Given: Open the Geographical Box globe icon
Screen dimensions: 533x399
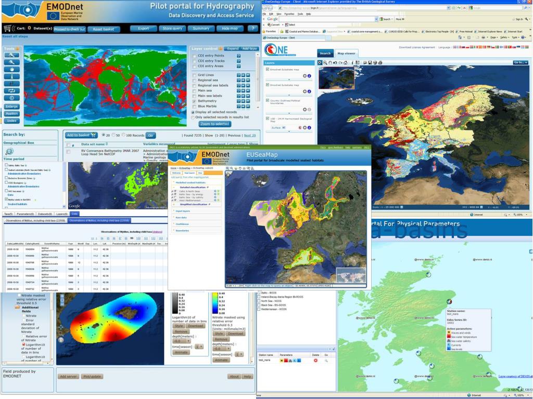Looking at the screenshot, I should [9, 151].
